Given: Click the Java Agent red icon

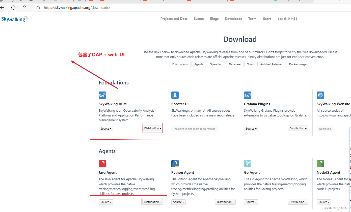Looking at the screenshot, I should click(102, 164).
